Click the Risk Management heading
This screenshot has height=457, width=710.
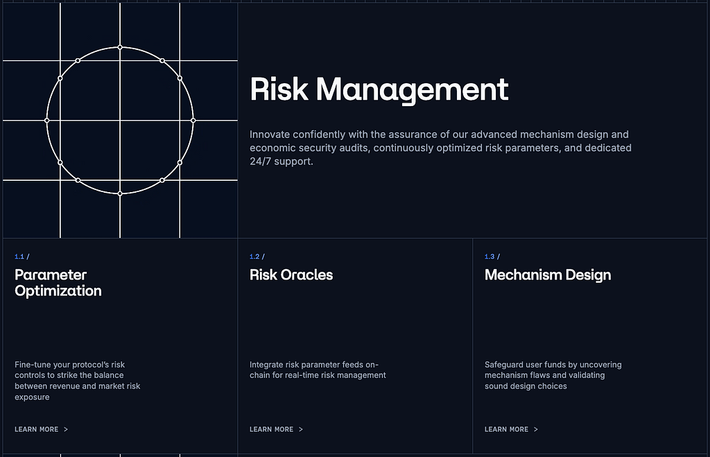(x=379, y=90)
